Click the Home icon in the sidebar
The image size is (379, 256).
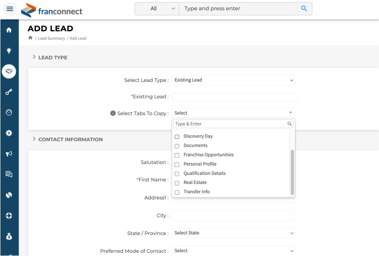click(9, 30)
